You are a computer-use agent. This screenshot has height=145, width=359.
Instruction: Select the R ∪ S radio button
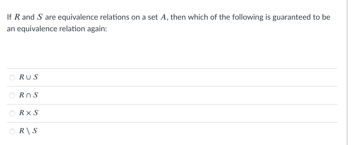[x=13, y=77]
